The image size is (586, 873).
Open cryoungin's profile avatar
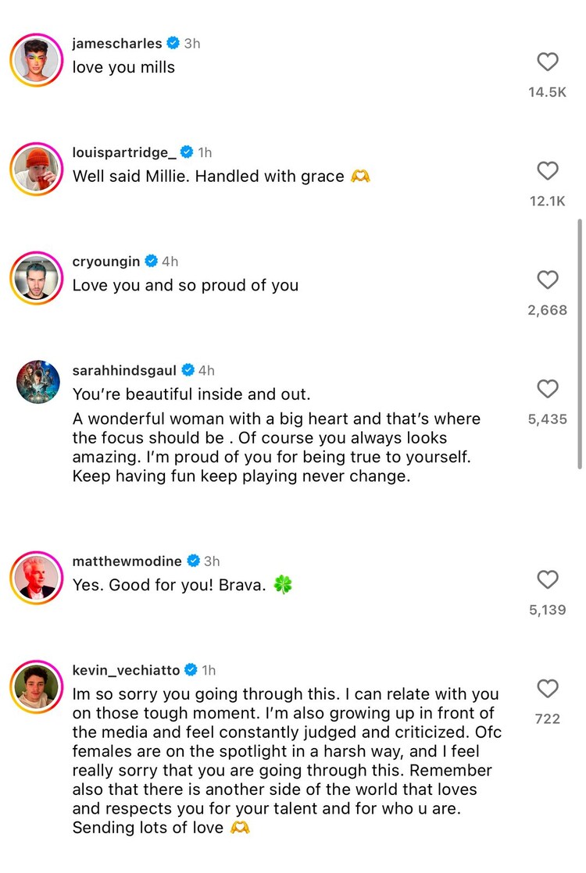pyautogui.click(x=36, y=278)
